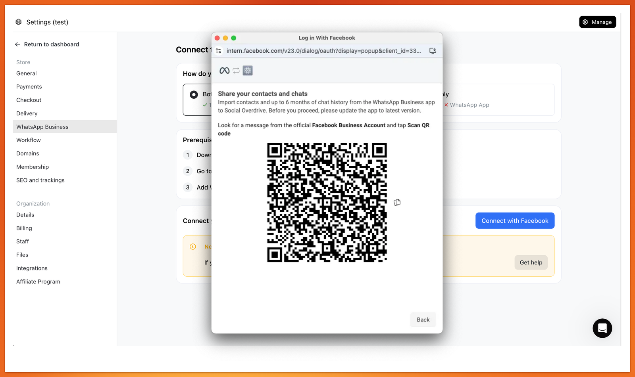Open SEO and trackings settings
This screenshot has width=635, height=377.
(x=40, y=180)
